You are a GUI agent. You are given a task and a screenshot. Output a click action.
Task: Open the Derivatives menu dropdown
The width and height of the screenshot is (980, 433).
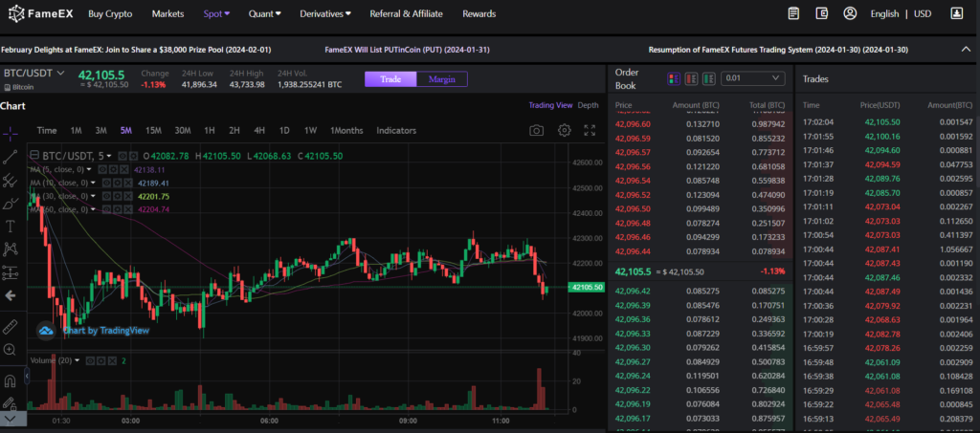point(325,13)
